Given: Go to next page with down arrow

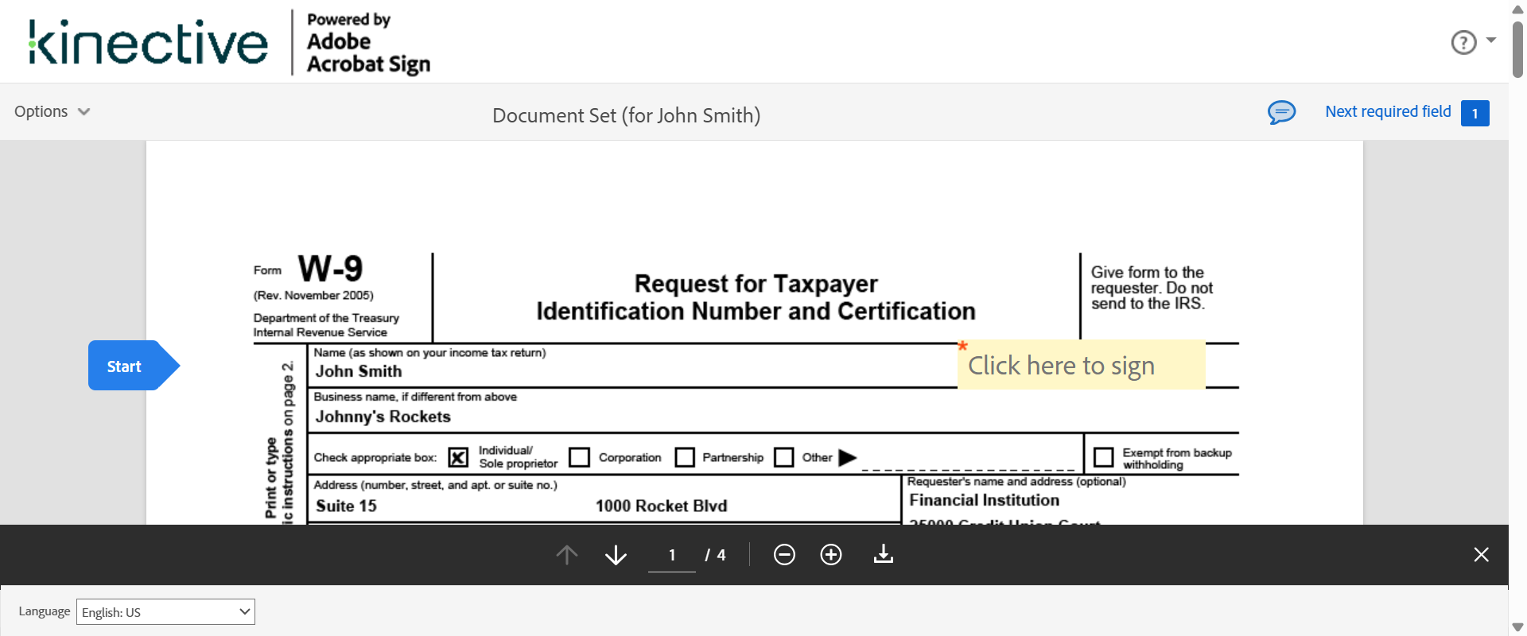Looking at the screenshot, I should point(616,555).
